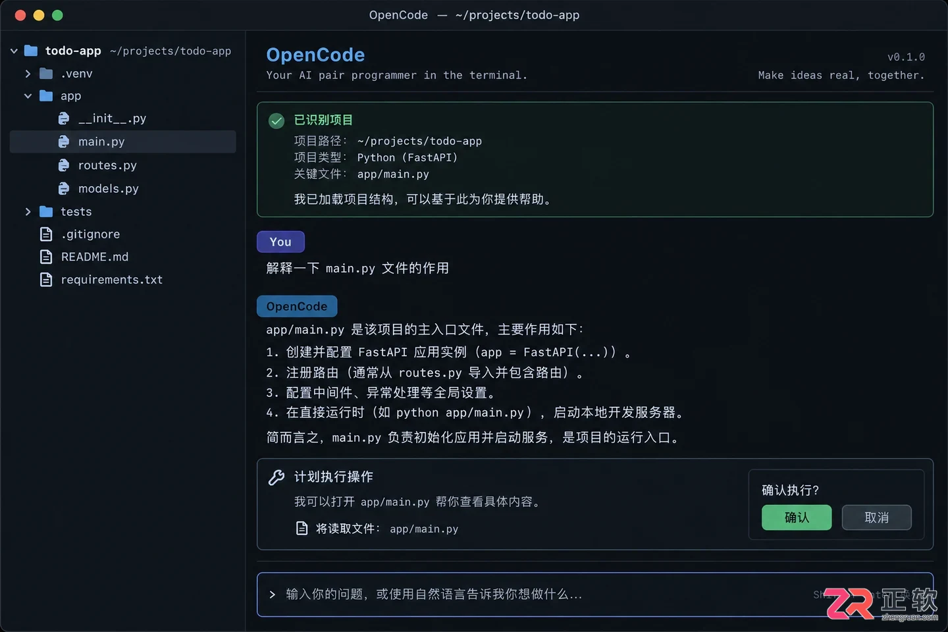Viewport: 948px width, 632px height.
Task: Confirm execution with the 确认 button
Action: (797, 517)
